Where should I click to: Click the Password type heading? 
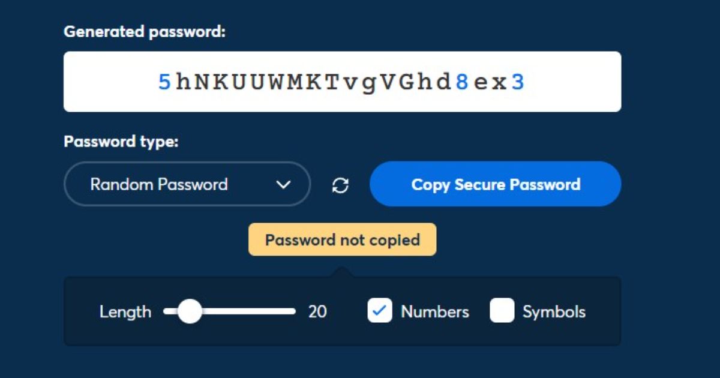(x=122, y=142)
